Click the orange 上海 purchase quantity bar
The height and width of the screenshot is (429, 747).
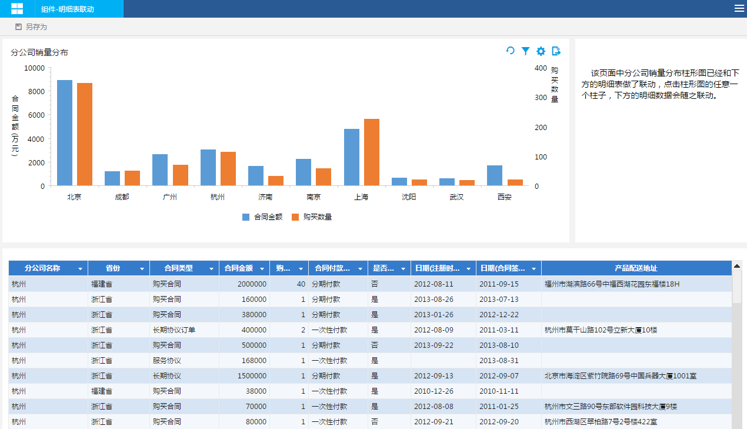click(x=372, y=152)
